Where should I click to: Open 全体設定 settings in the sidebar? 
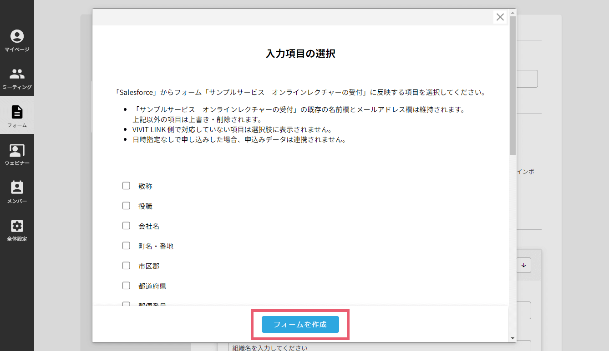pos(17,230)
